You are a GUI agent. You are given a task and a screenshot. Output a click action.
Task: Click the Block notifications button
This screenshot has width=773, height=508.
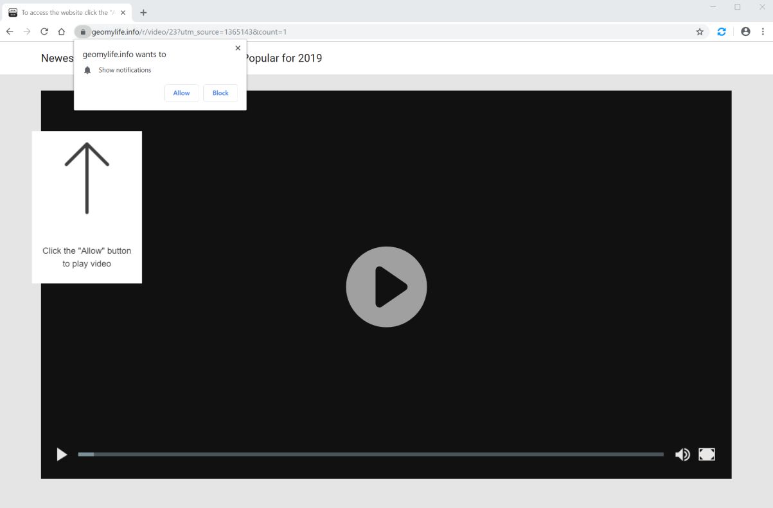(x=220, y=92)
